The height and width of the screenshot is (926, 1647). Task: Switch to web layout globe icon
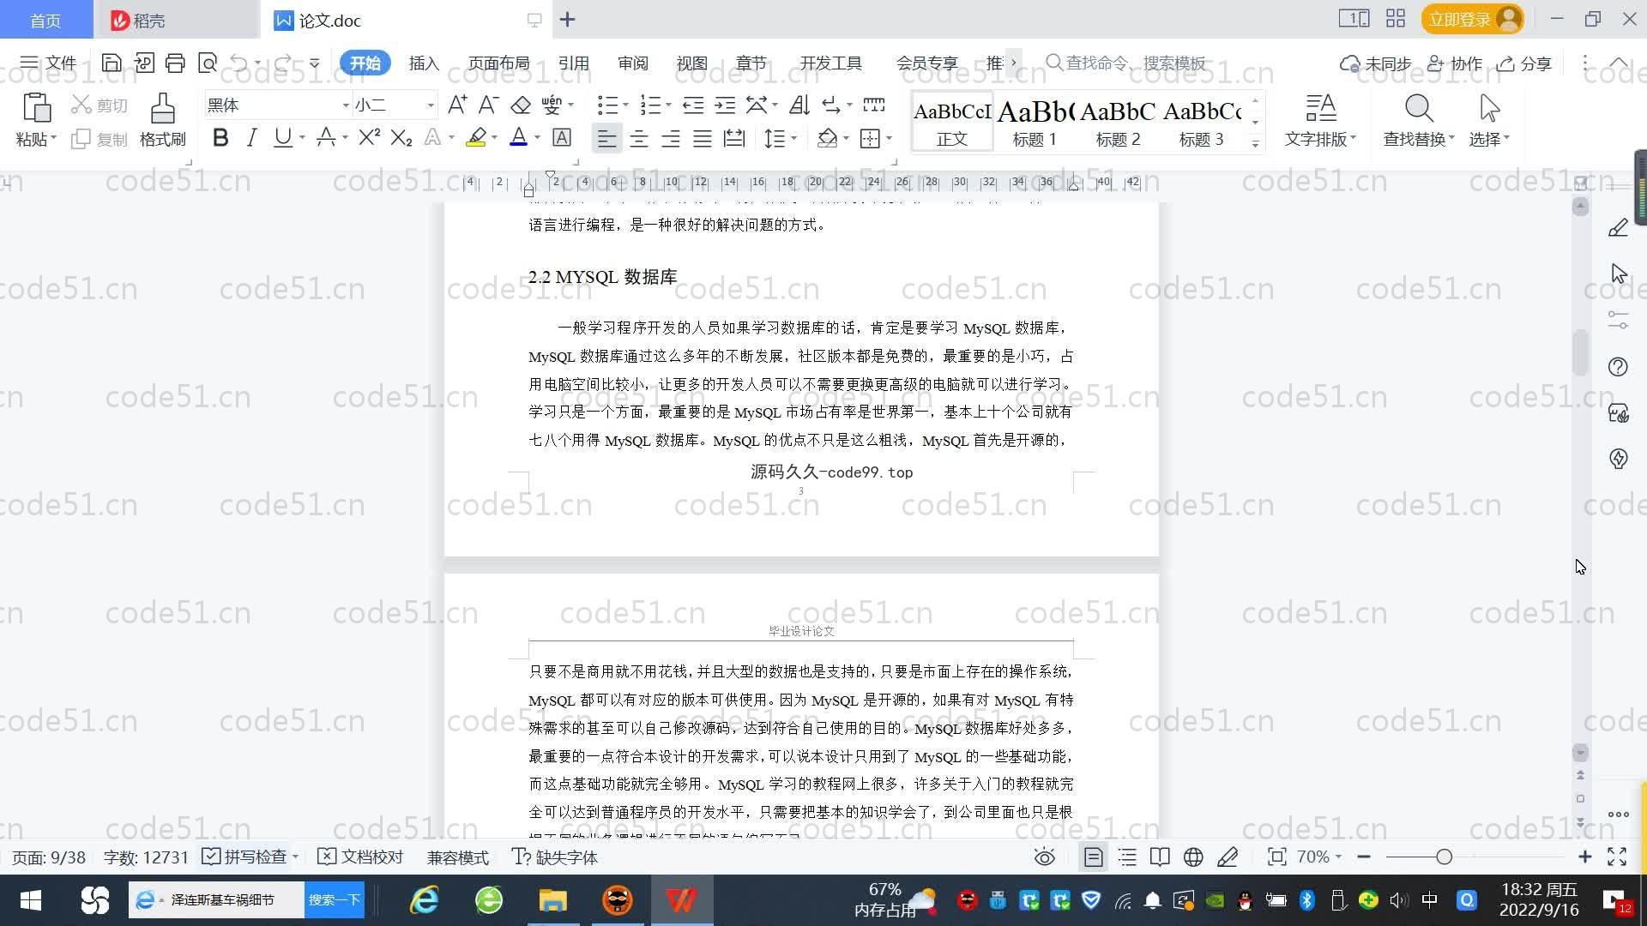coord(1193,857)
